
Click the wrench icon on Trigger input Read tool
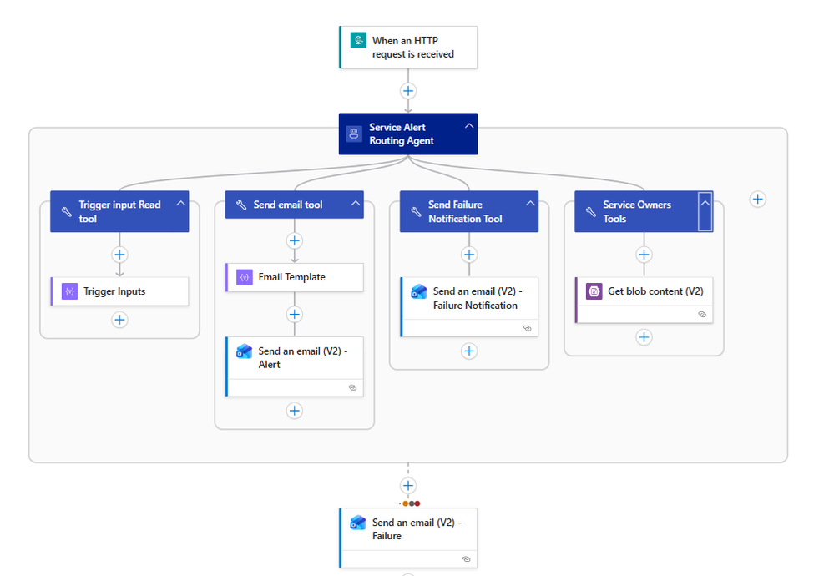click(x=67, y=212)
